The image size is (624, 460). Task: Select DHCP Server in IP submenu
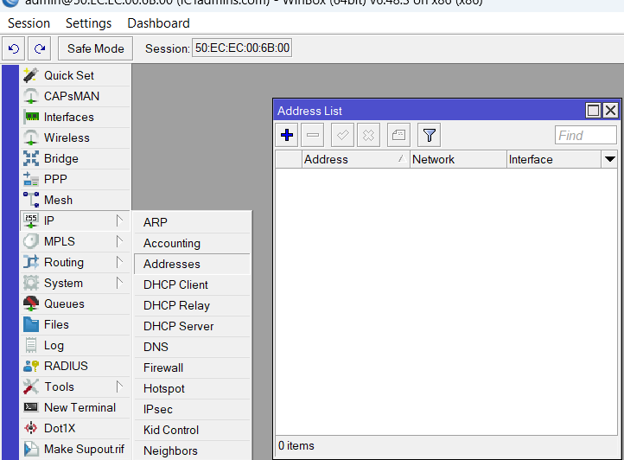(192, 326)
